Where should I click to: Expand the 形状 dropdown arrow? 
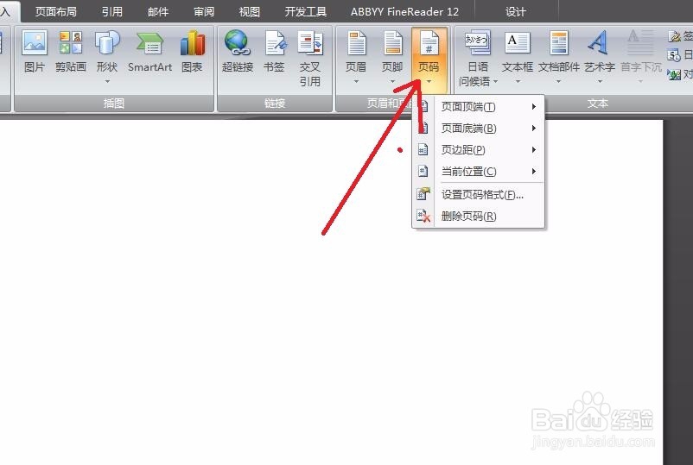click(107, 82)
